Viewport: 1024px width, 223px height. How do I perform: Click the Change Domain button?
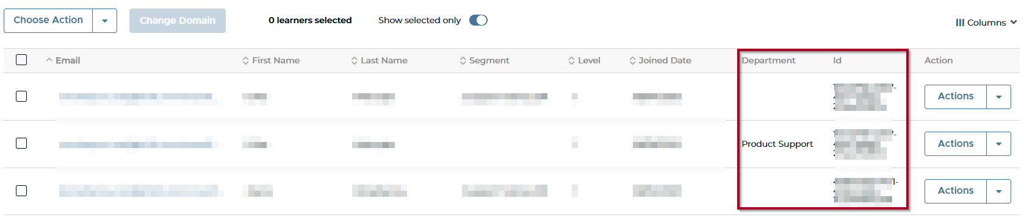pyautogui.click(x=178, y=21)
